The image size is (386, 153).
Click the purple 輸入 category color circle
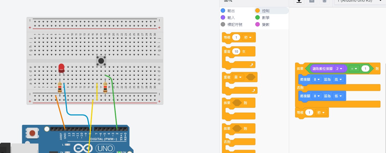[x=223, y=18]
